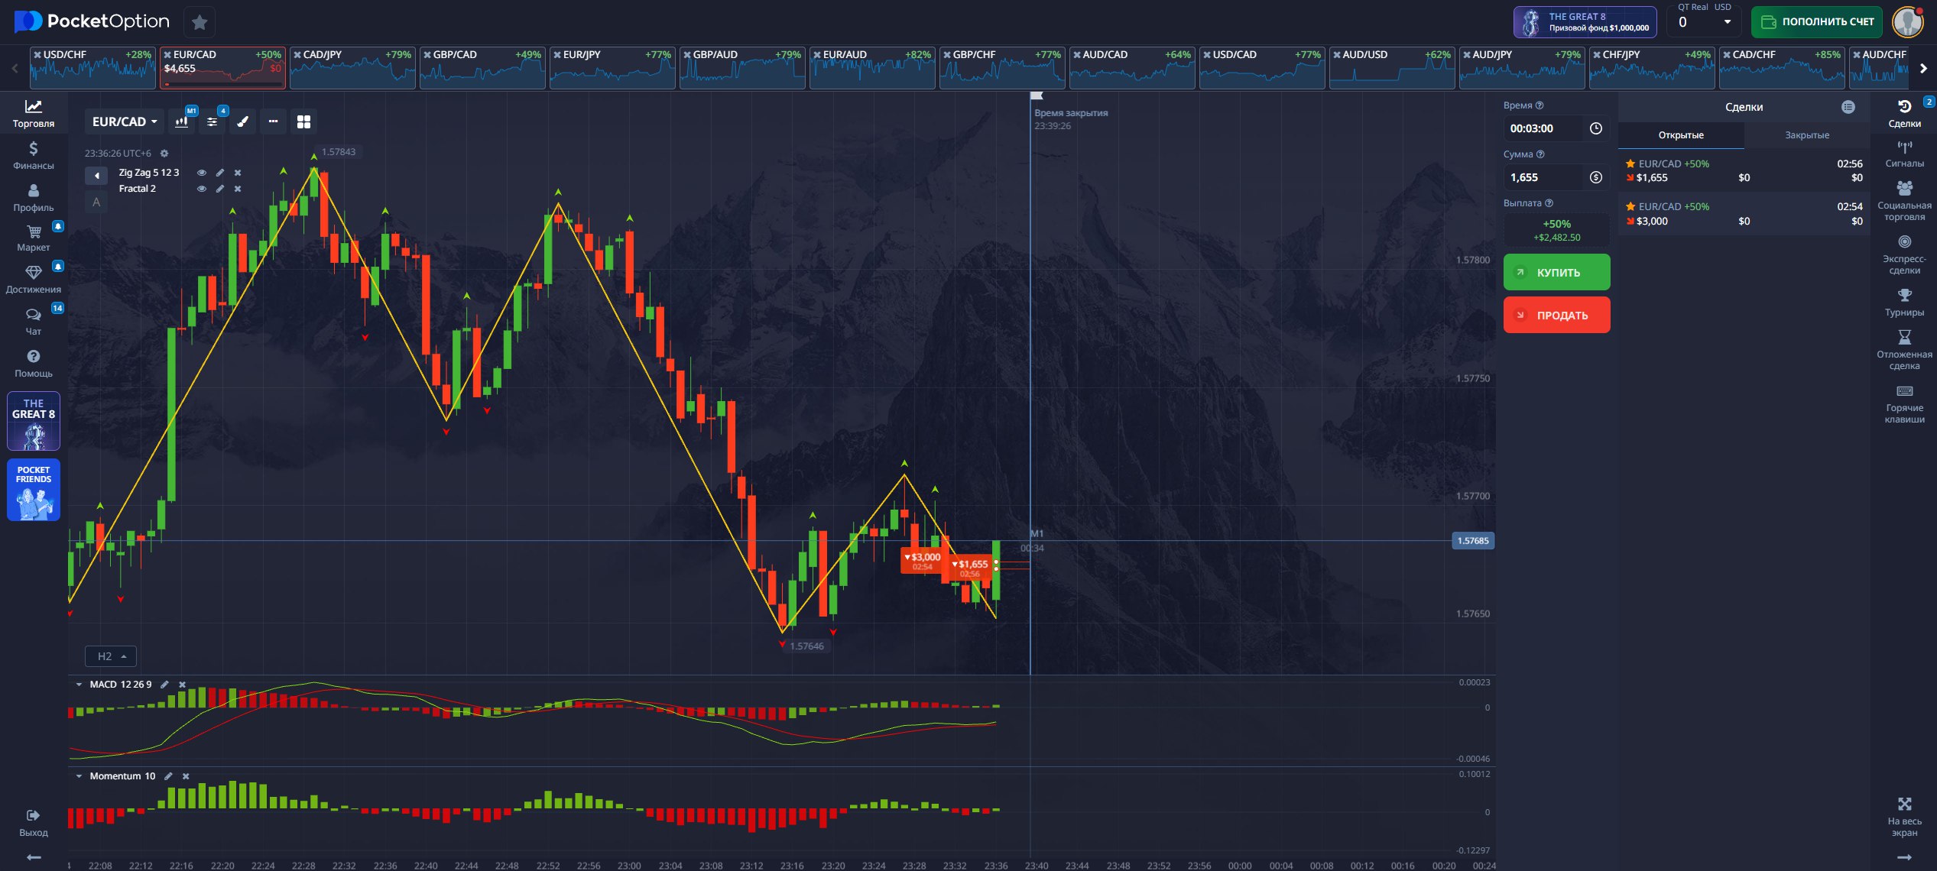1937x871 pixels.
Task: Open the indicators list icon
Action: click(213, 121)
